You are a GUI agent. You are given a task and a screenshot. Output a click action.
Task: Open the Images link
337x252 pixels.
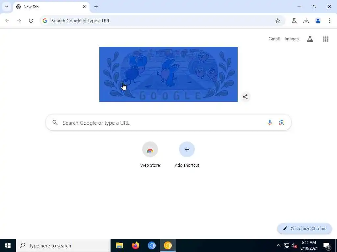pyautogui.click(x=292, y=39)
